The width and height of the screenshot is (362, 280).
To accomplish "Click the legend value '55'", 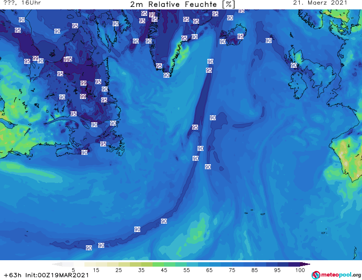I will [x=187, y=270].
